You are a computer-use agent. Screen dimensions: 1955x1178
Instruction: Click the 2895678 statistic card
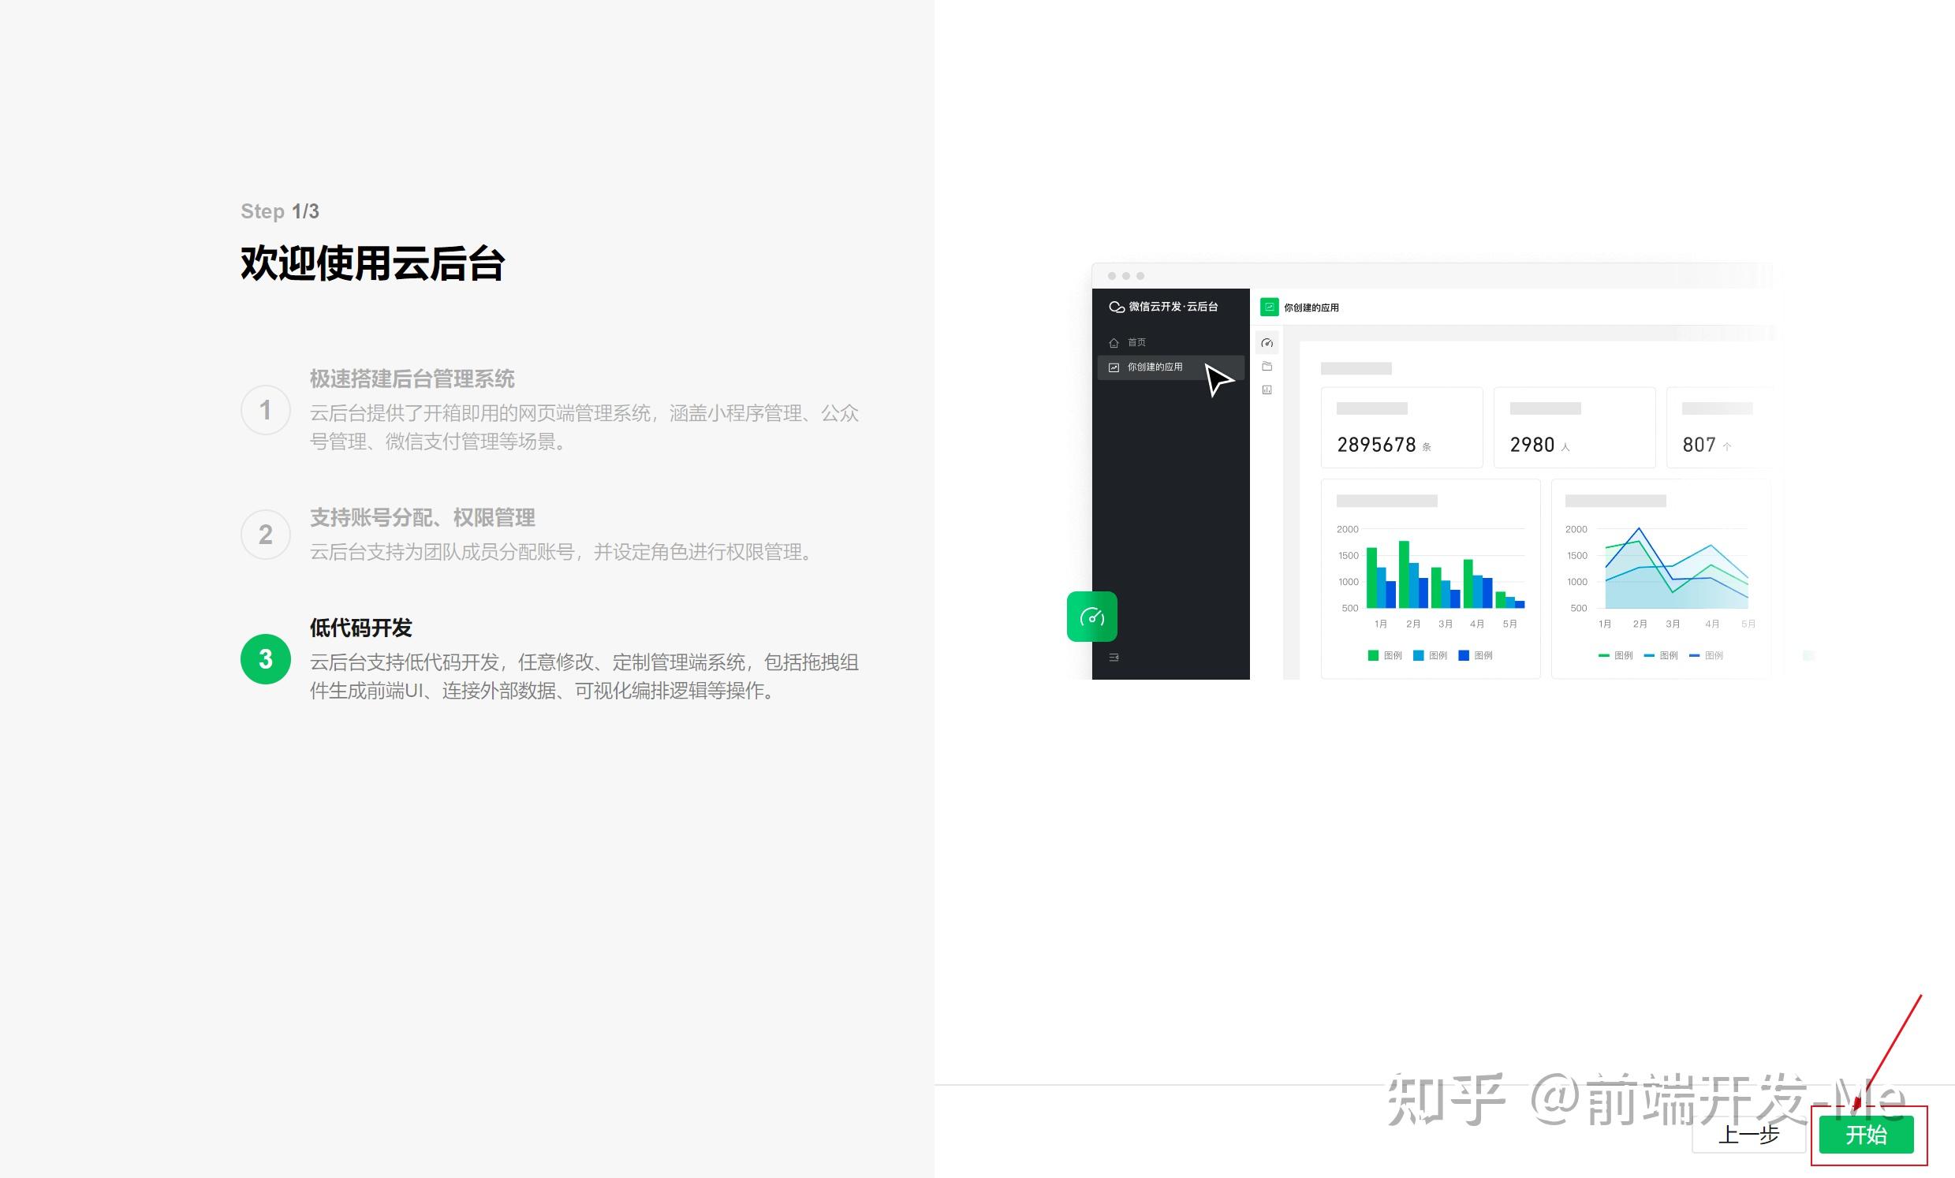(1401, 428)
